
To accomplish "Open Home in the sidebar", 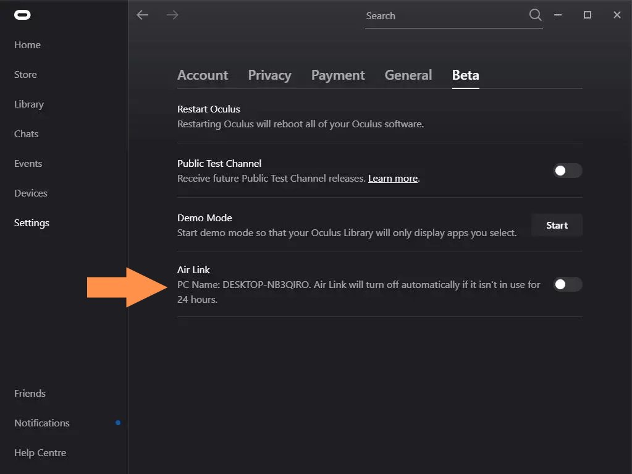I will 27,44.
